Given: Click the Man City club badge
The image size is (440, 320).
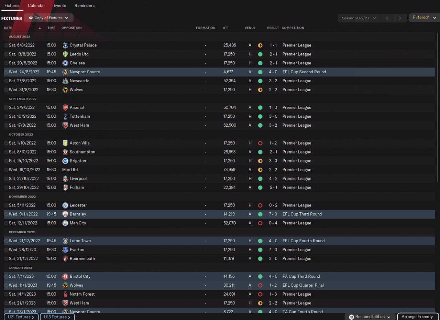Looking at the screenshot, I should (65, 223).
